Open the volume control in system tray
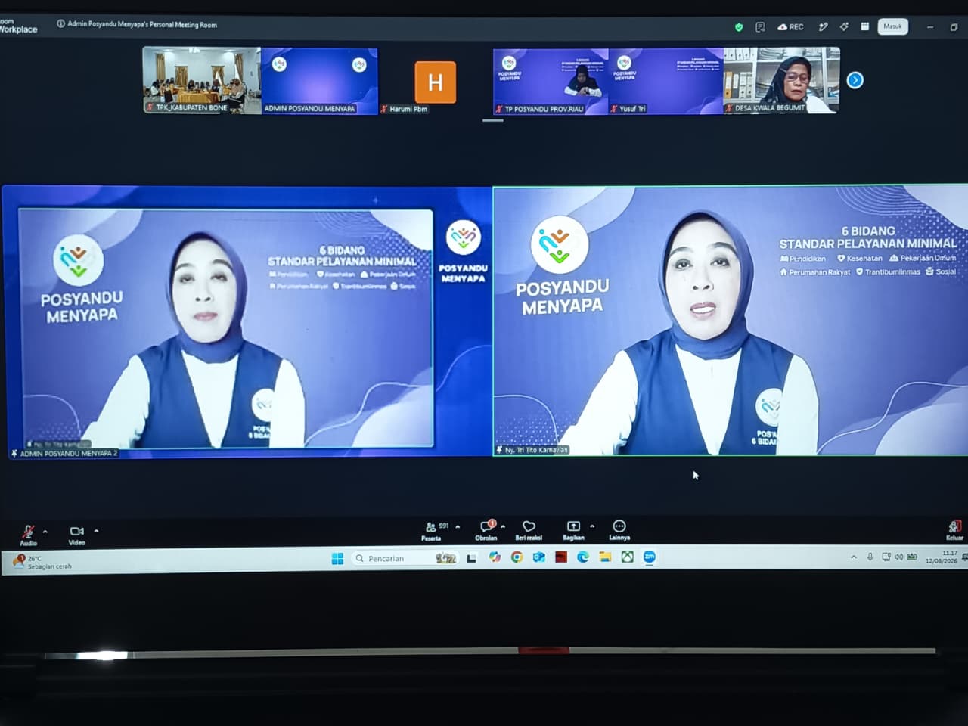This screenshot has width=968, height=726. [x=899, y=557]
